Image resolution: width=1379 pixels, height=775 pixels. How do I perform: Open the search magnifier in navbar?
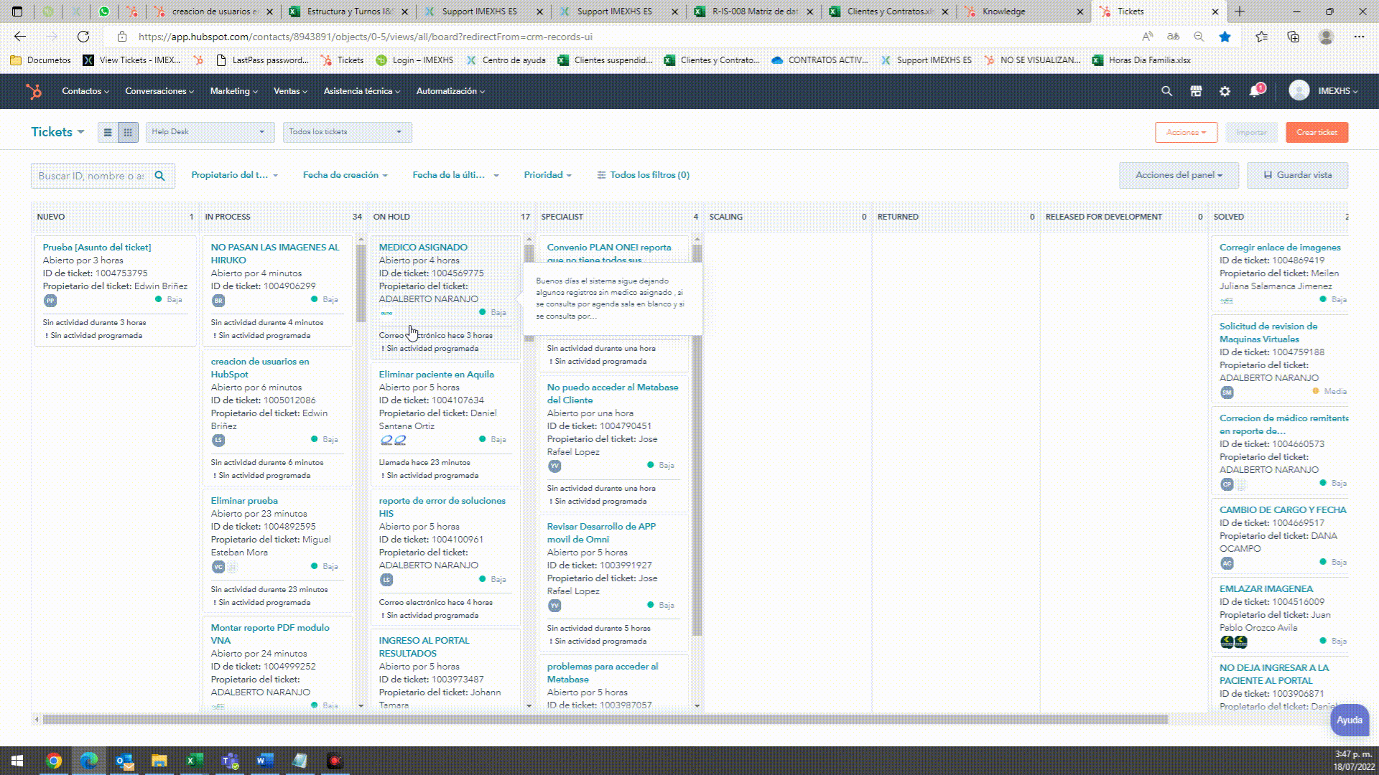coord(1166,91)
